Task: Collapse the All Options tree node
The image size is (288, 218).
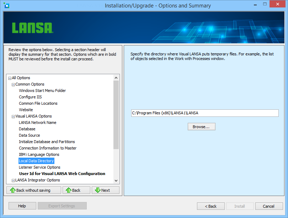Action: [x=10, y=78]
